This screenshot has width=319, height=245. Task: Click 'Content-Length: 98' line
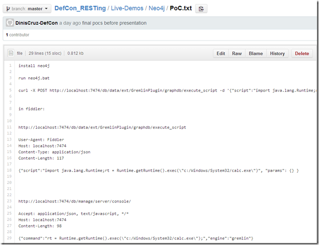[40, 226]
